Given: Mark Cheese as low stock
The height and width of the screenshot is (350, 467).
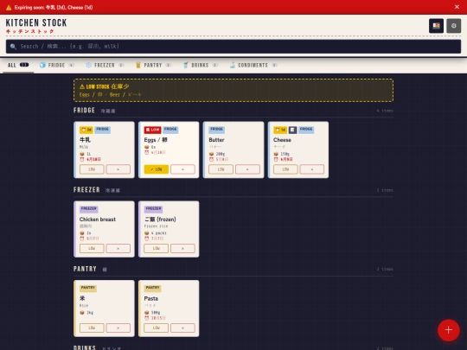Looking at the screenshot, I should (x=285, y=169).
